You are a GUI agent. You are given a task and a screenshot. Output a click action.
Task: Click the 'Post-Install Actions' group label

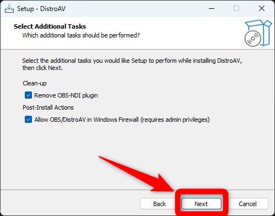(x=48, y=107)
